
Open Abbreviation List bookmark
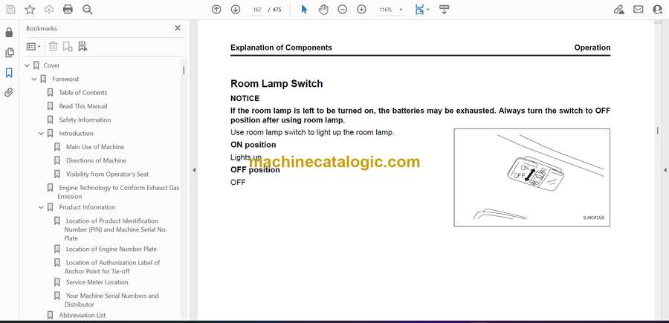83,316
